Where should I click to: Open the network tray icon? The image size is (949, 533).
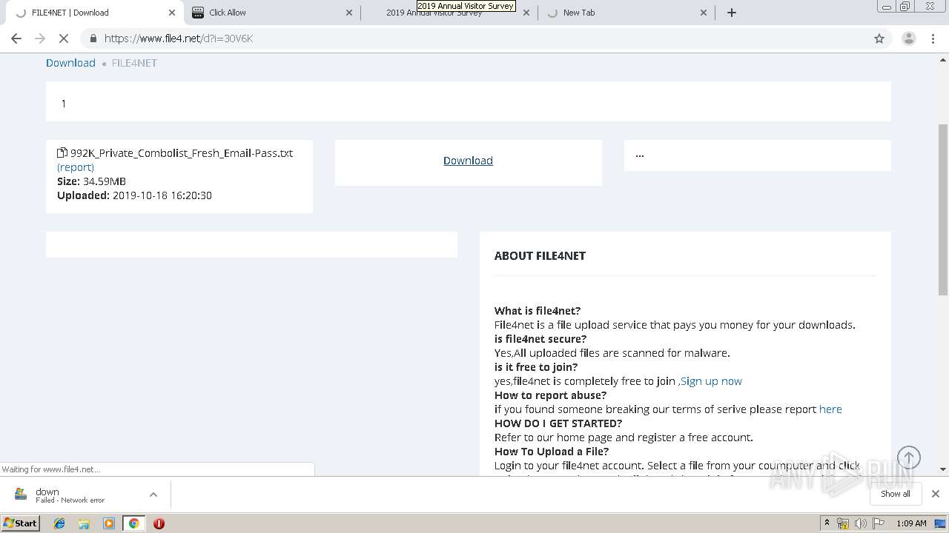coord(843,523)
